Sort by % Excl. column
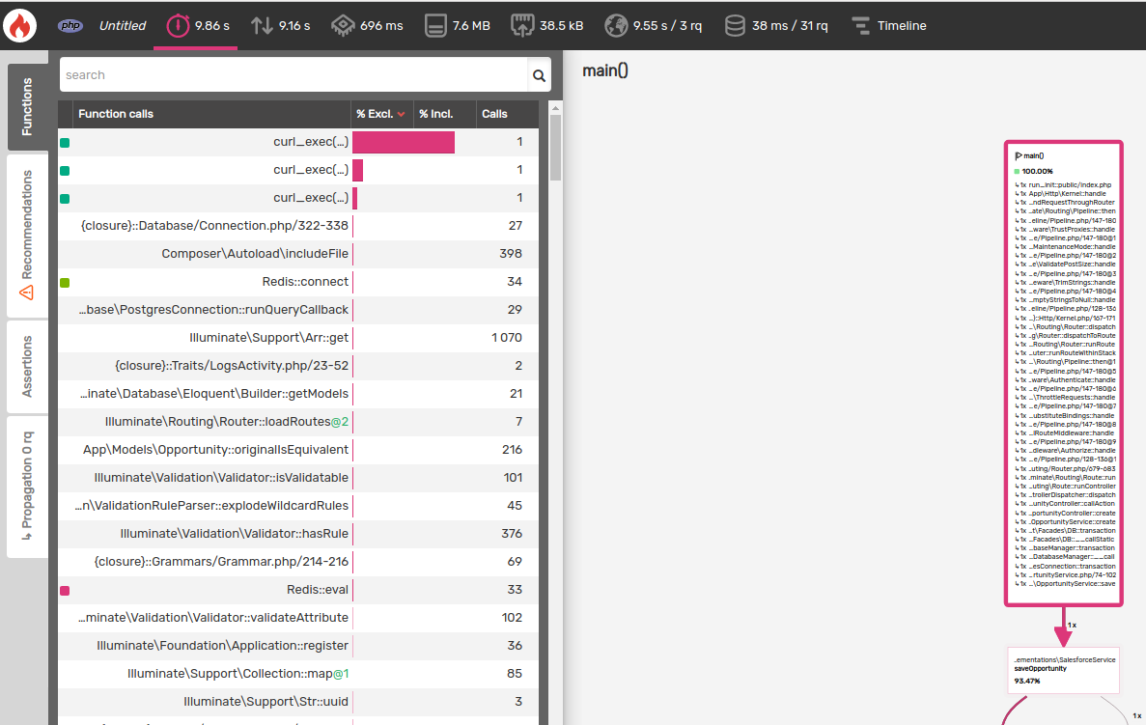This screenshot has width=1146, height=725. pos(380,114)
